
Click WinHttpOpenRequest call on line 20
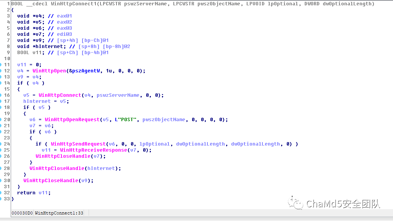point(72,120)
